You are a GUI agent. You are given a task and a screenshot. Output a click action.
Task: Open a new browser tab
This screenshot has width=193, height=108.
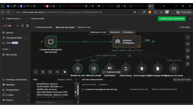pyautogui.click(x=164, y=6)
